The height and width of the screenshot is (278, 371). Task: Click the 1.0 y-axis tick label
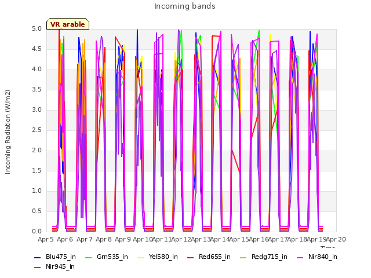tap(37, 191)
